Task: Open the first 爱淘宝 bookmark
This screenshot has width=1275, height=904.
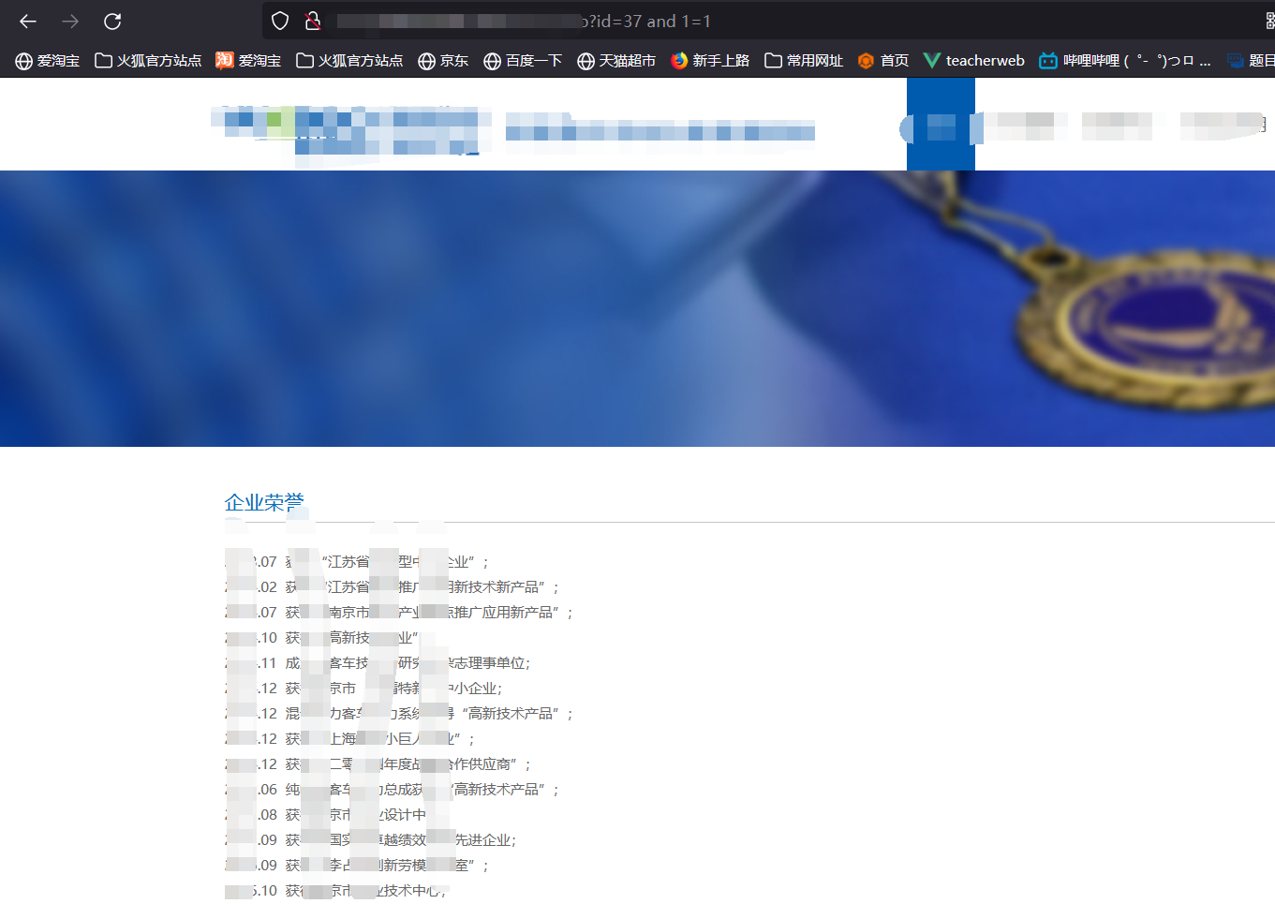Action: (x=48, y=61)
